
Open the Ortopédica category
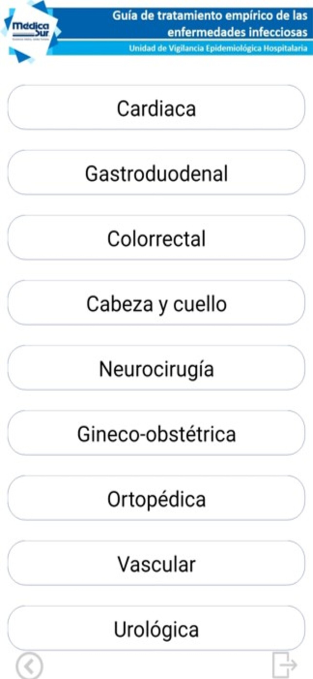coord(156,498)
